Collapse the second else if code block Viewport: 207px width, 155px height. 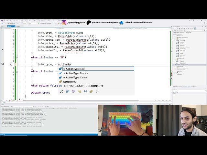coord(17,72)
